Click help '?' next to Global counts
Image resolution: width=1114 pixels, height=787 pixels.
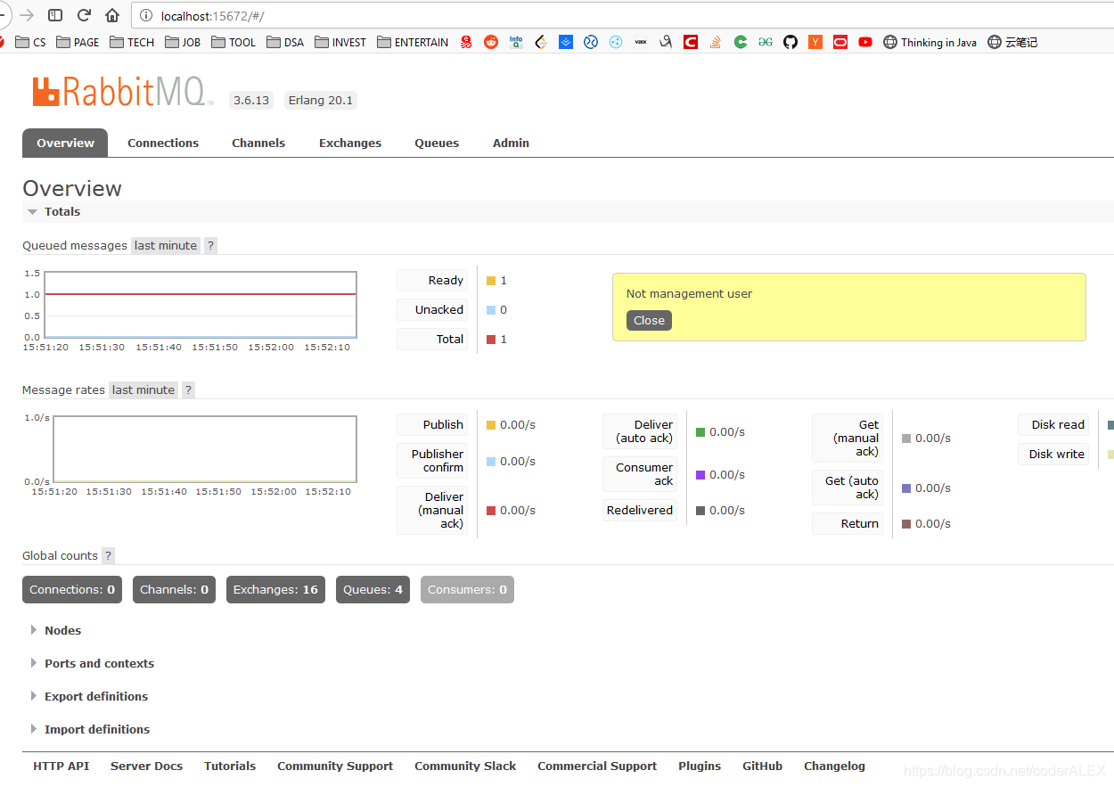click(109, 555)
